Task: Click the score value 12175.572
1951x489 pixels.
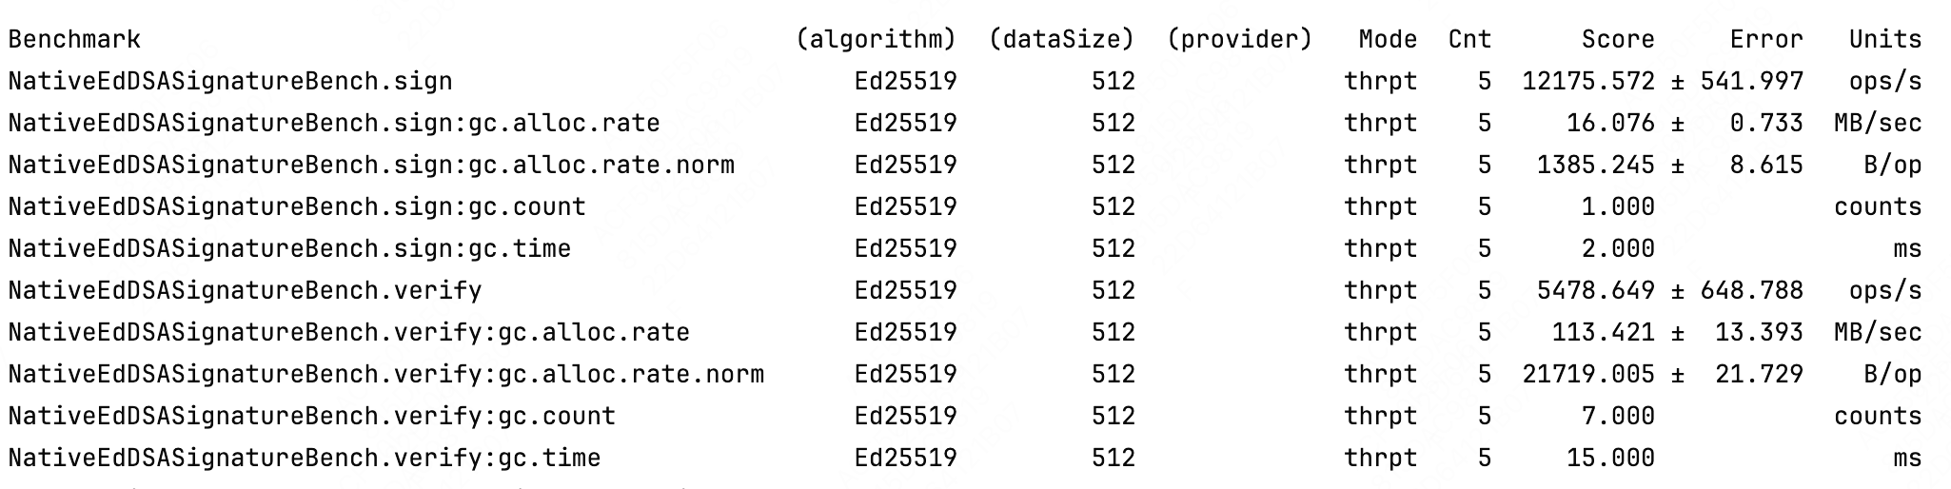Action: pos(1588,81)
